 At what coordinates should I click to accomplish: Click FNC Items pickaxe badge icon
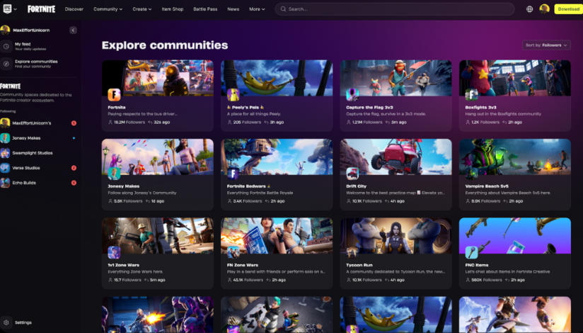coord(471,252)
